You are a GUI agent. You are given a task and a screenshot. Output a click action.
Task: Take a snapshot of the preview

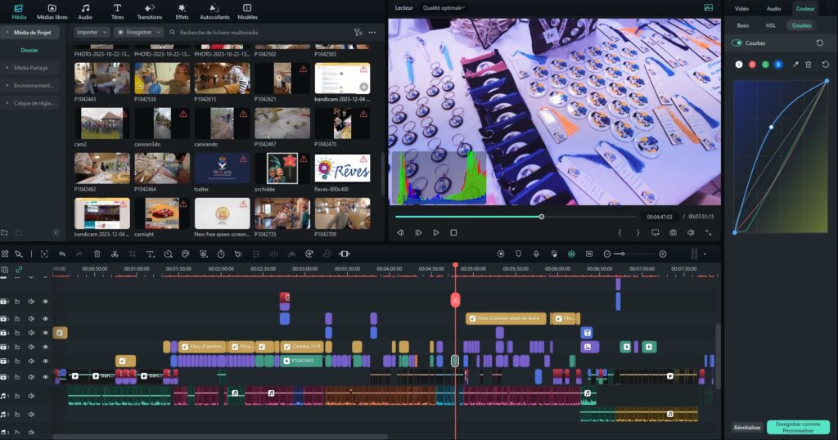click(673, 233)
